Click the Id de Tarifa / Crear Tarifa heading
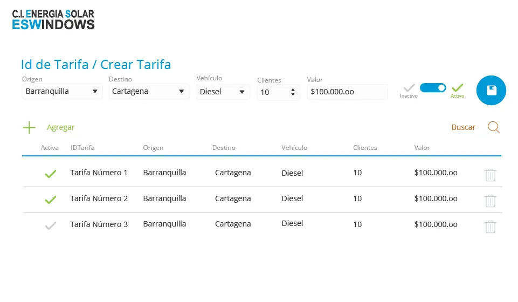Image resolution: width=518 pixels, height=302 pixels. [x=96, y=64]
